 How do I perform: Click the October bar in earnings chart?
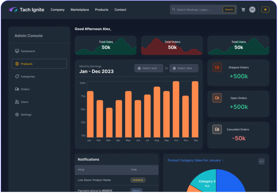pyautogui.click(x=176, y=109)
